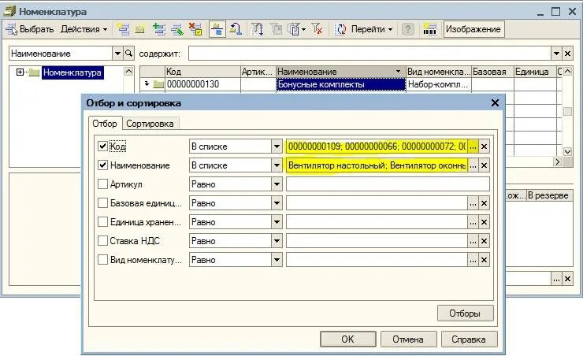The height and width of the screenshot is (356, 583).
Task: Uncheck the Наименование filter checkbox
Action: pyautogui.click(x=102, y=165)
